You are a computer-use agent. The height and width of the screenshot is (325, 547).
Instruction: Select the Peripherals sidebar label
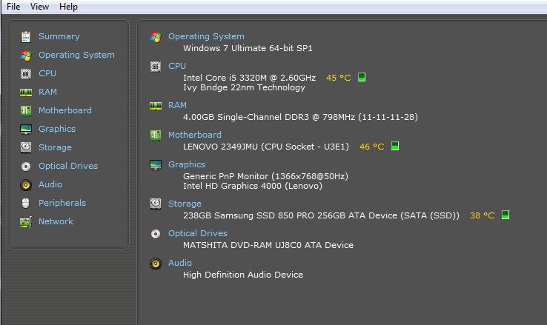pyautogui.click(x=62, y=203)
